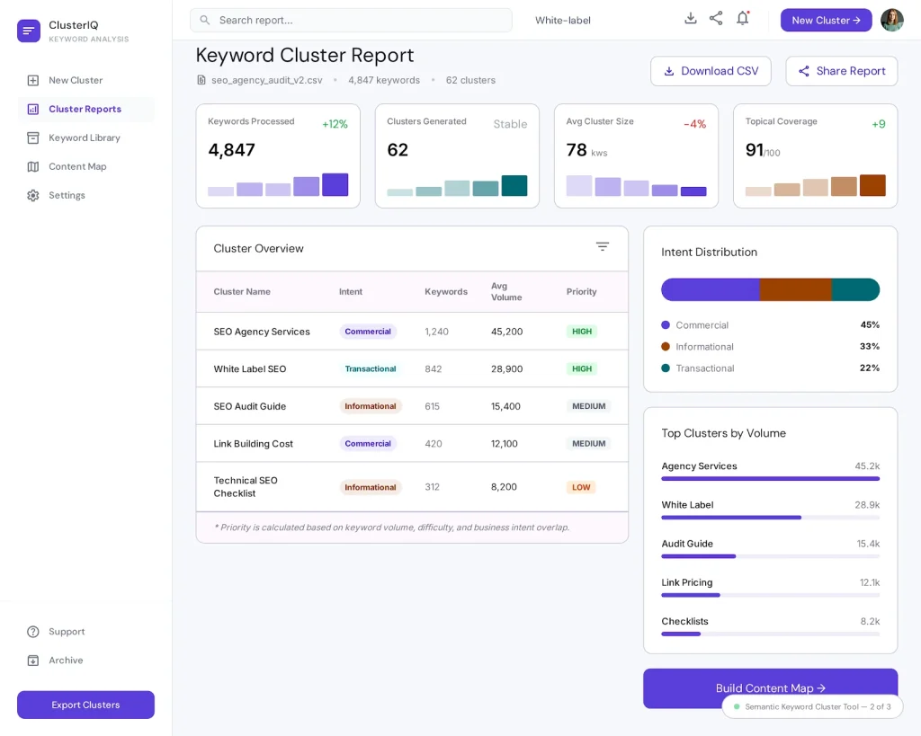Click the purple Commercial segment of intent bar
Image resolution: width=921 pixels, height=736 pixels.
coord(711,290)
